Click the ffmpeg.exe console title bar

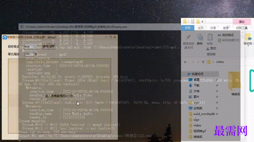click(x=99, y=27)
